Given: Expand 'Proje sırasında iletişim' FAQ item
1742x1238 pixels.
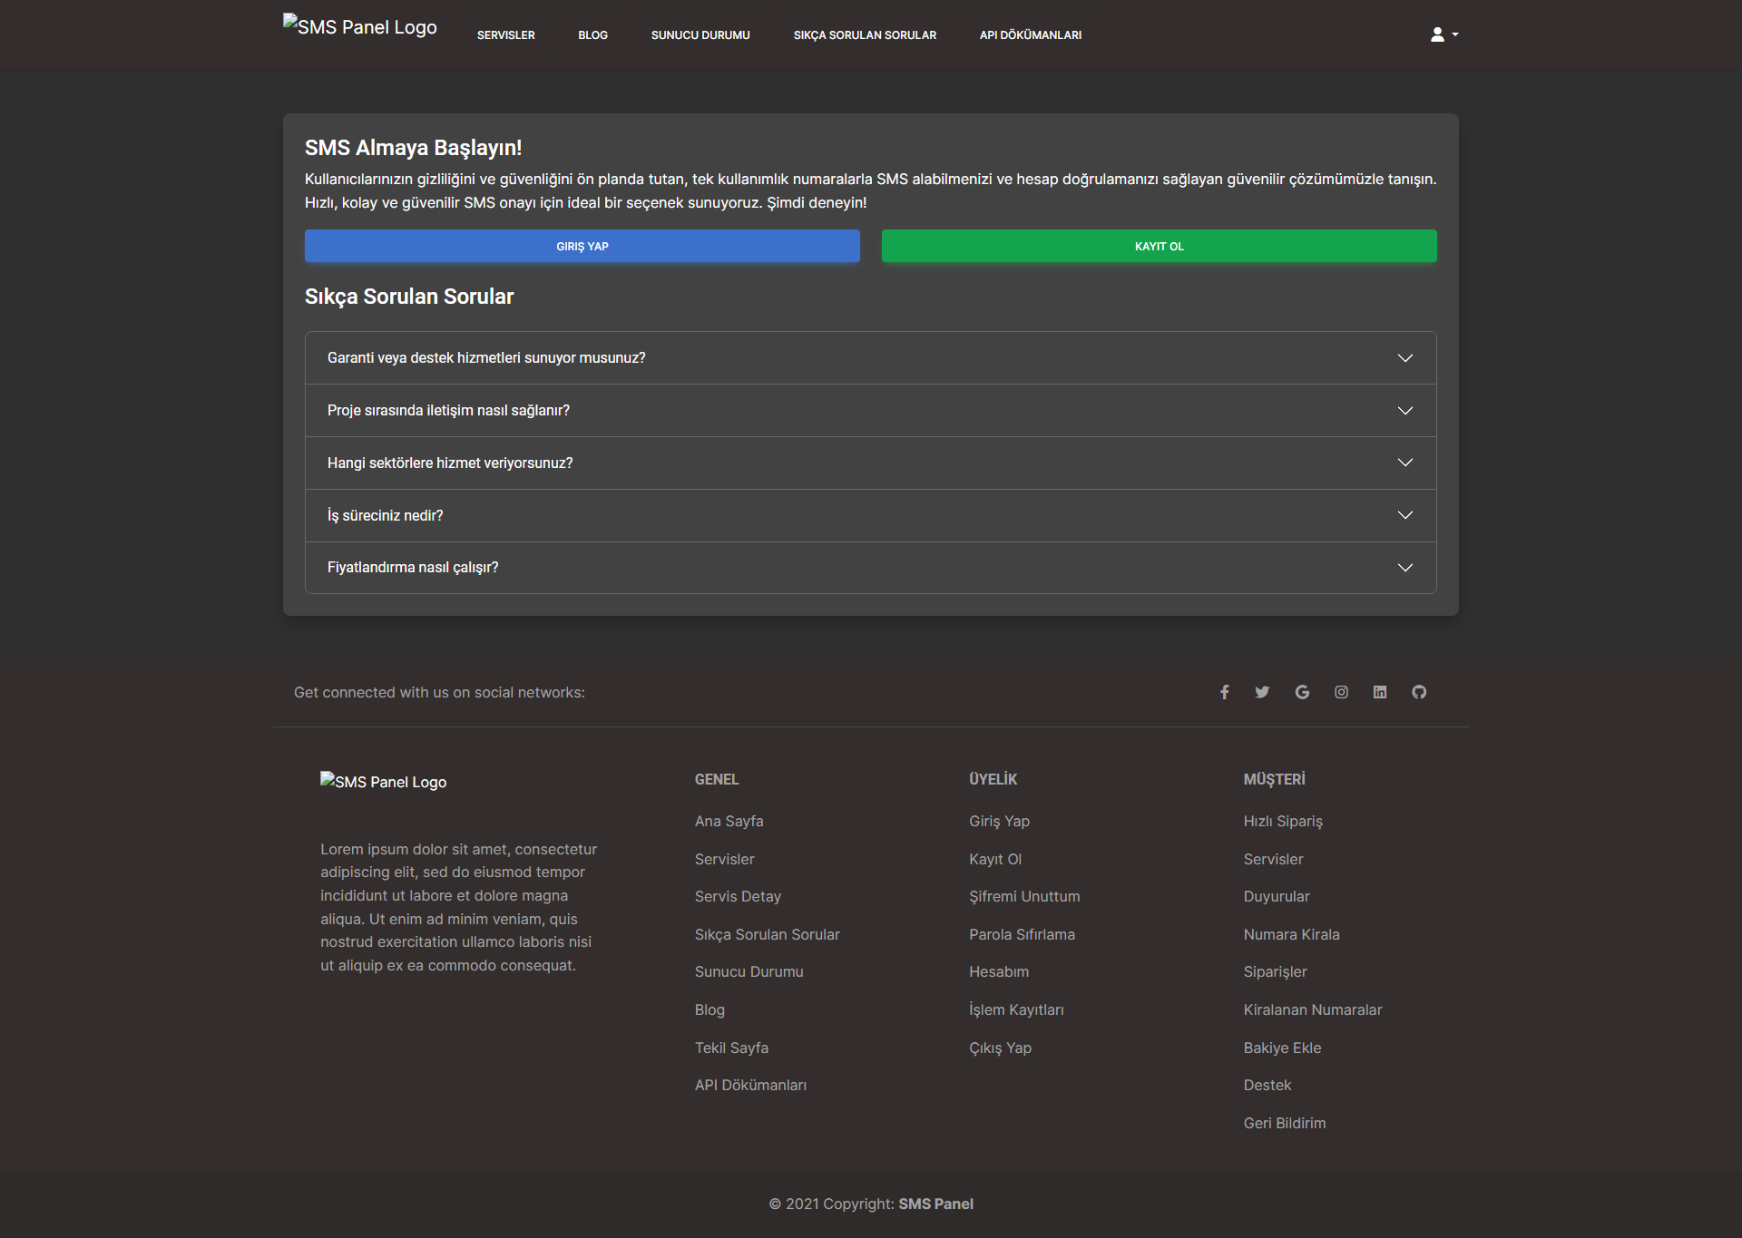Looking at the screenshot, I should [x=870, y=411].
